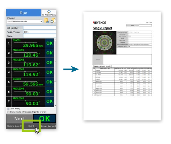Select ANGLE004 result row
Screen dimensions: 171x144
30,92
